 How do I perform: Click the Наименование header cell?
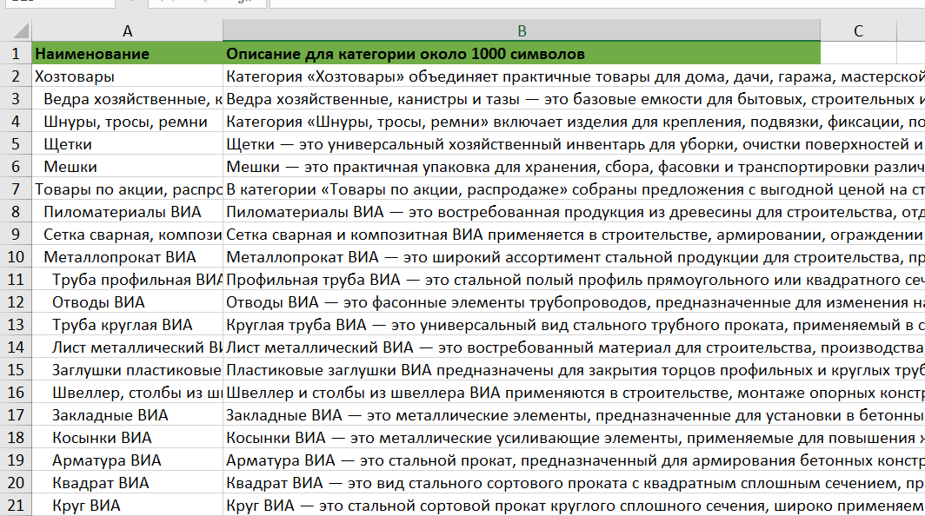pos(128,54)
